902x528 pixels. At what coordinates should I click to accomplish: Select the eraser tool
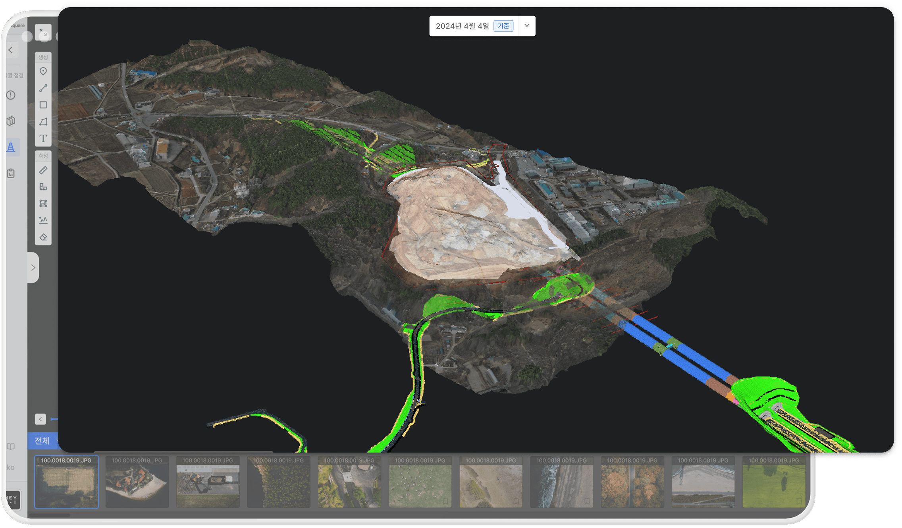tap(43, 237)
